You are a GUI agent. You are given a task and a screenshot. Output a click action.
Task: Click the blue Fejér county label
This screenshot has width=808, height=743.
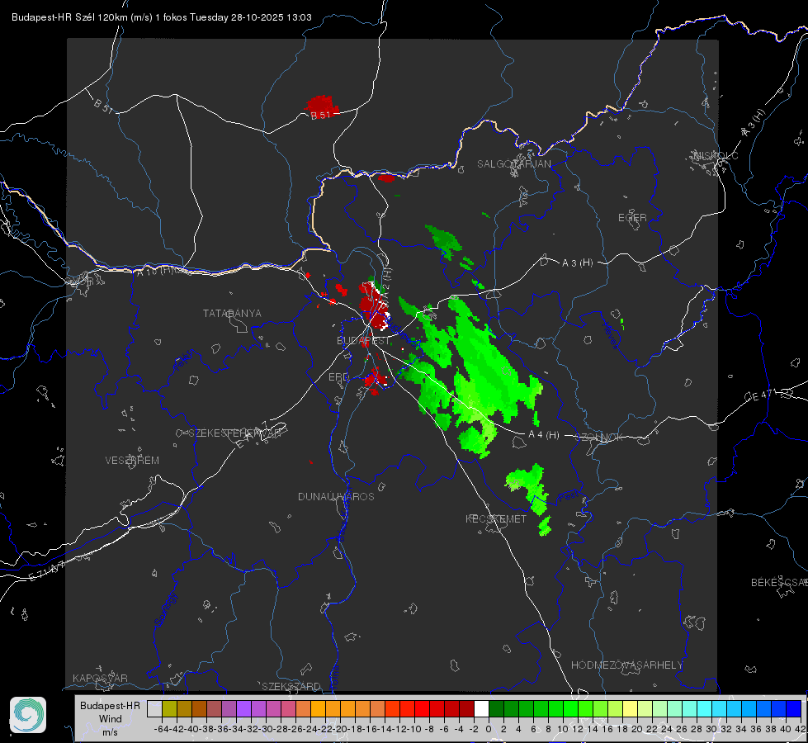(185, 361)
